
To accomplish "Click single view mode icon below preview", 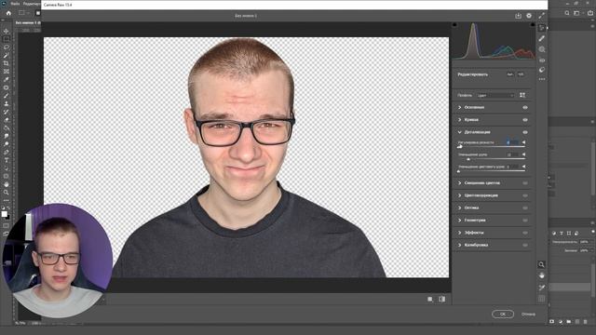I will (430, 299).
